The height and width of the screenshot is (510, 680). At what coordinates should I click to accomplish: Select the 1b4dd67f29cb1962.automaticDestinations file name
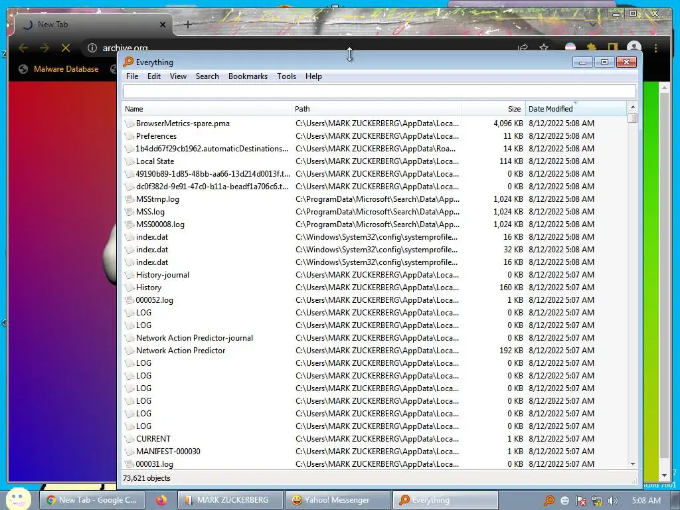pyautogui.click(x=212, y=149)
